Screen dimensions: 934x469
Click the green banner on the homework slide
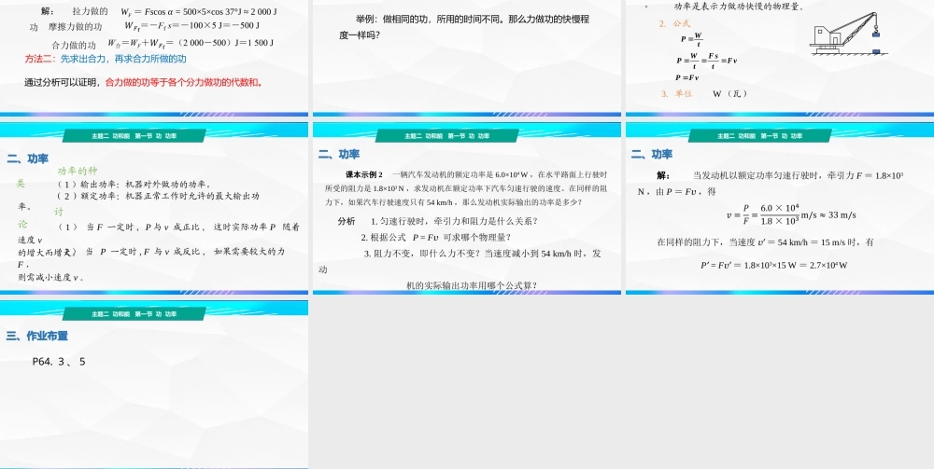(x=134, y=314)
